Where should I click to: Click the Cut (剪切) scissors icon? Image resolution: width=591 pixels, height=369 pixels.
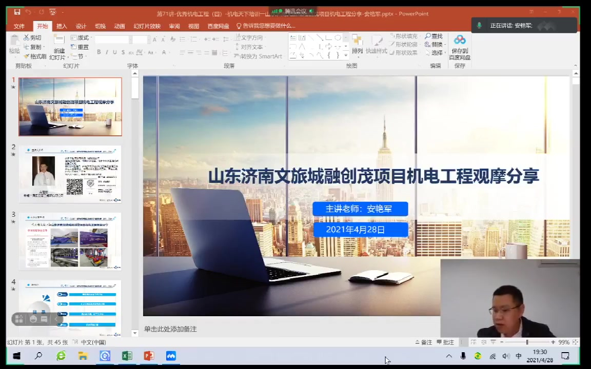32,38
